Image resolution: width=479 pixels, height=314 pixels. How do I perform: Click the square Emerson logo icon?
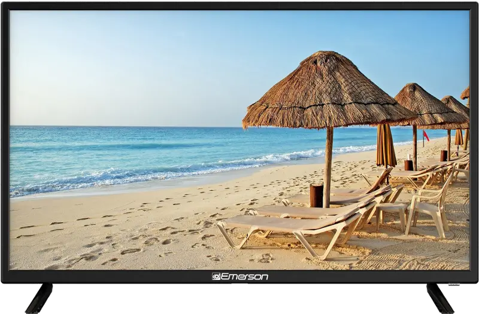pos(216,277)
